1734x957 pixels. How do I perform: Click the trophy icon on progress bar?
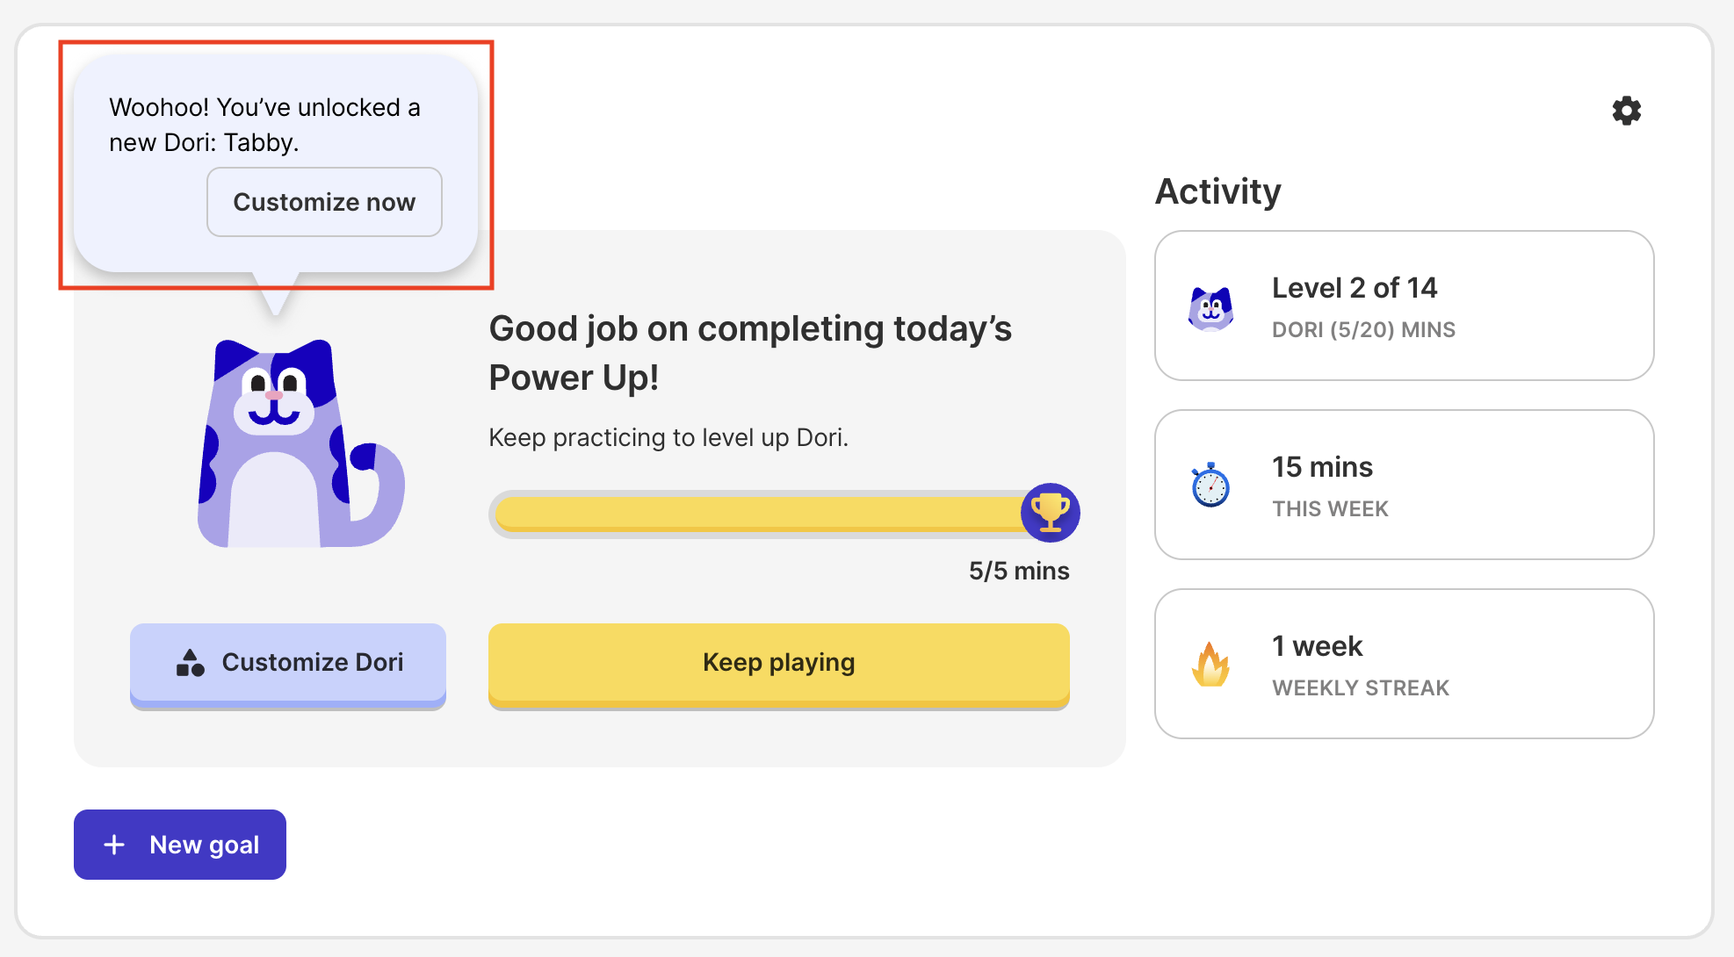point(1050,512)
